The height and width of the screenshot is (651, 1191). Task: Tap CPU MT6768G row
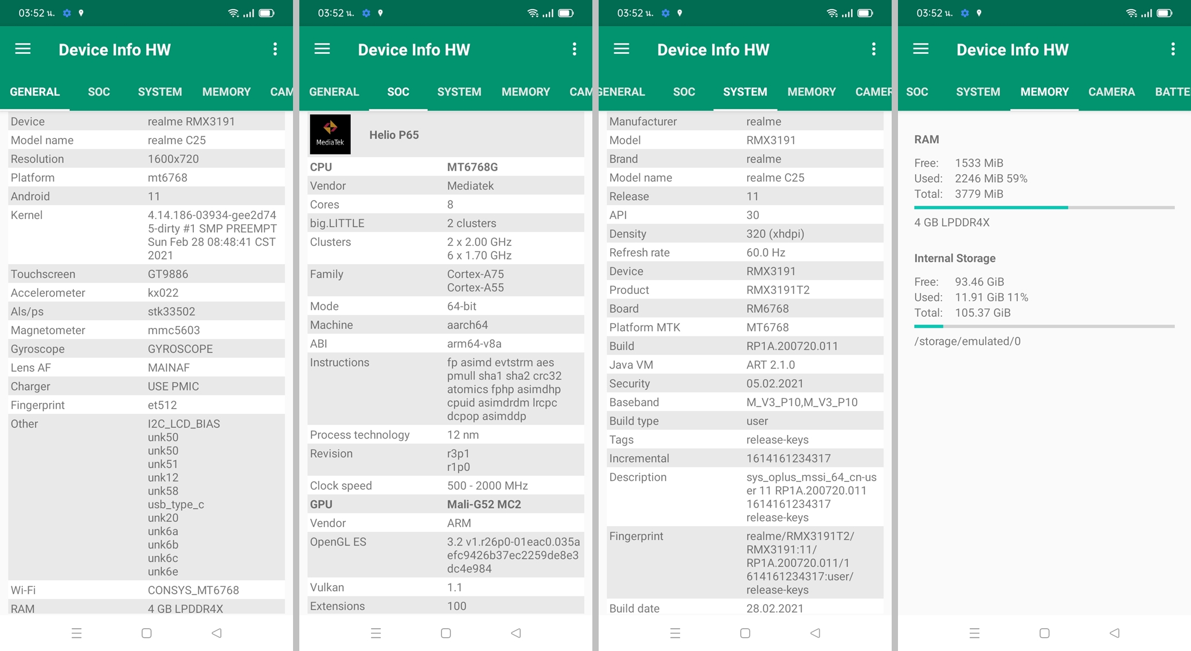[446, 167]
